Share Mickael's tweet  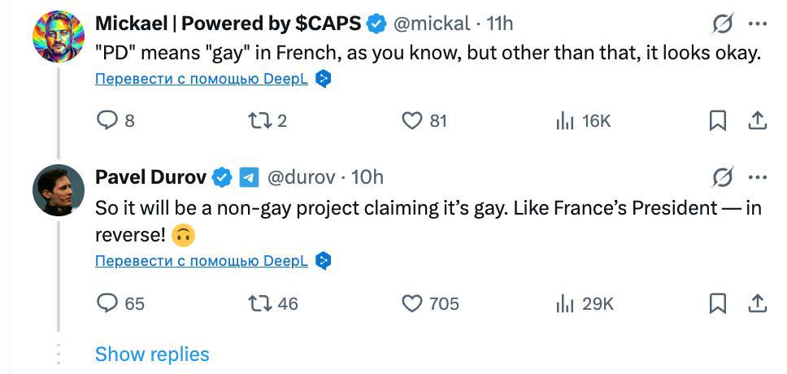pyautogui.click(x=757, y=120)
